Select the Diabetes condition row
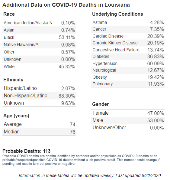 [x=128, y=57]
